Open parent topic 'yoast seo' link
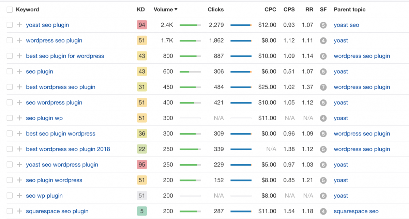Image resolution: width=409 pixels, height=219 pixels. tap(346, 25)
